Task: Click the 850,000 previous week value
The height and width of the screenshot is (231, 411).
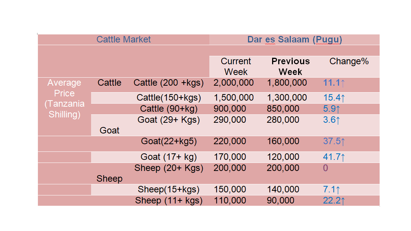Action: pyautogui.click(x=283, y=109)
